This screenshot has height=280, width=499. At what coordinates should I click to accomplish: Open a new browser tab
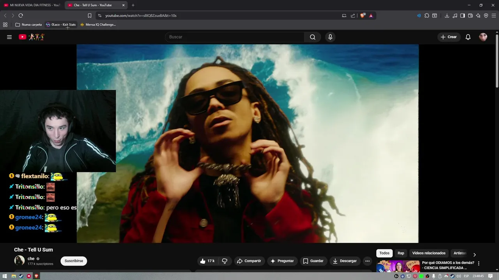[133, 5]
